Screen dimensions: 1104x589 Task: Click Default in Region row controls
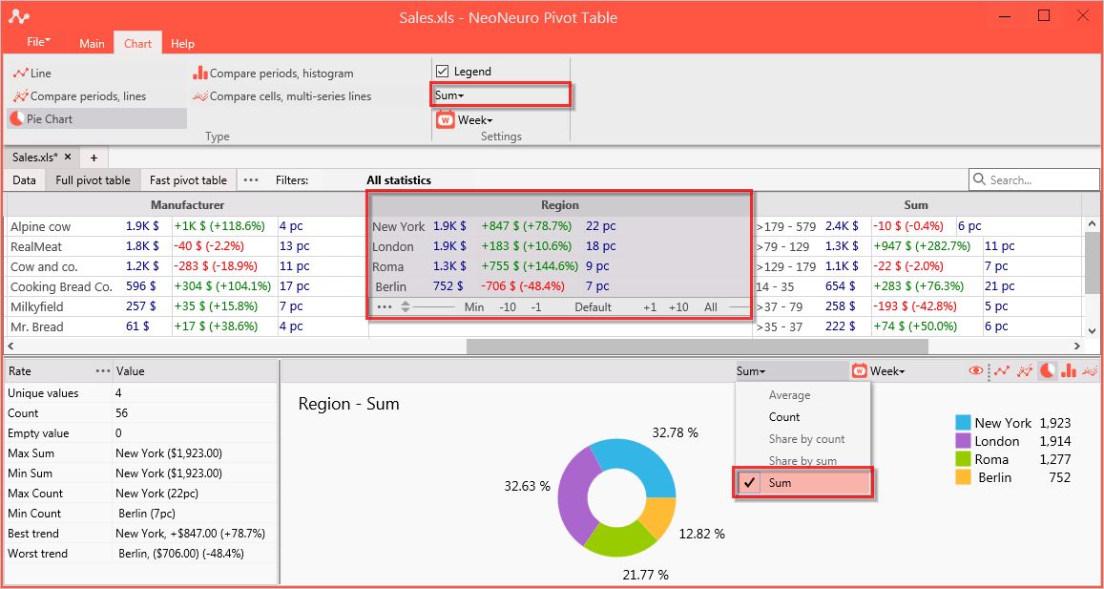pos(593,307)
